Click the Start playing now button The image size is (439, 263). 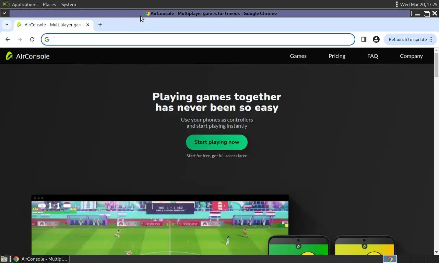coord(217,142)
